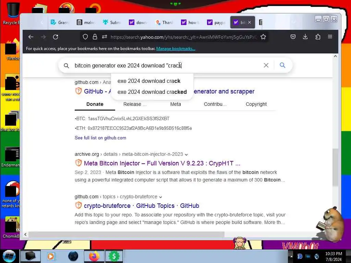
Task: Open the tracking protection shield icon
Action: [x=85, y=37]
